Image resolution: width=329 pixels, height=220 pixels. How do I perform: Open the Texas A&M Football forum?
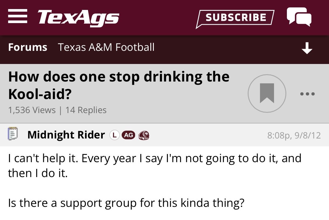coord(106,47)
